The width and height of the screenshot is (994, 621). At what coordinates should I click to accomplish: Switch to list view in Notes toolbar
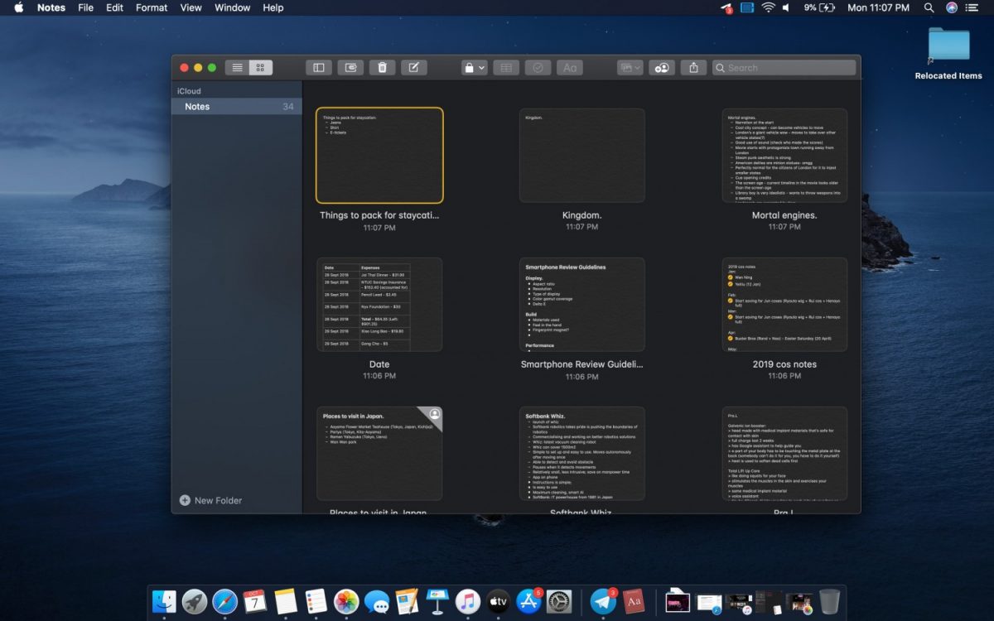pyautogui.click(x=238, y=68)
